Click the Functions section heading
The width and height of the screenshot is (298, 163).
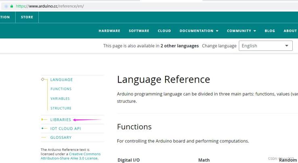pyautogui.click(x=134, y=127)
